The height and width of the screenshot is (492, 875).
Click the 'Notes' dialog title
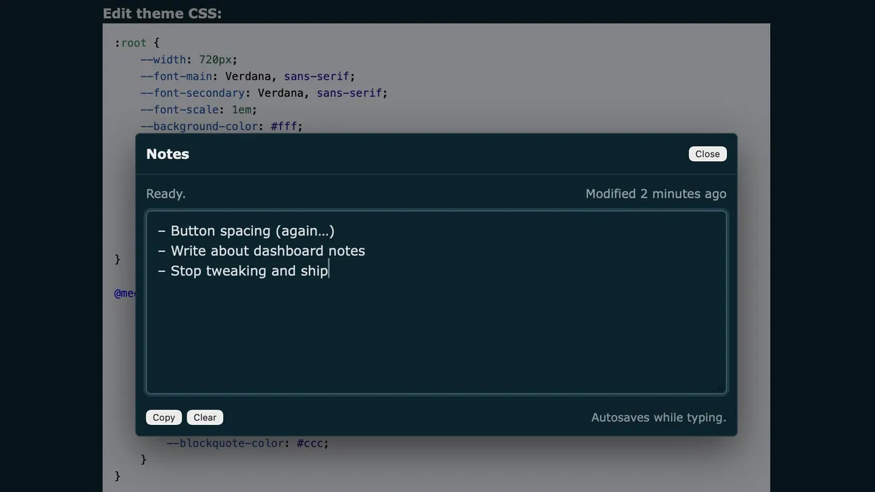coord(168,154)
